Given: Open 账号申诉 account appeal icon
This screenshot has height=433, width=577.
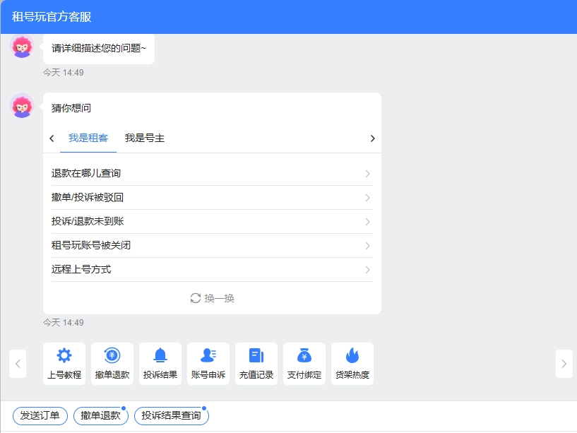Looking at the screenshot, I should [x=208, y=356].
